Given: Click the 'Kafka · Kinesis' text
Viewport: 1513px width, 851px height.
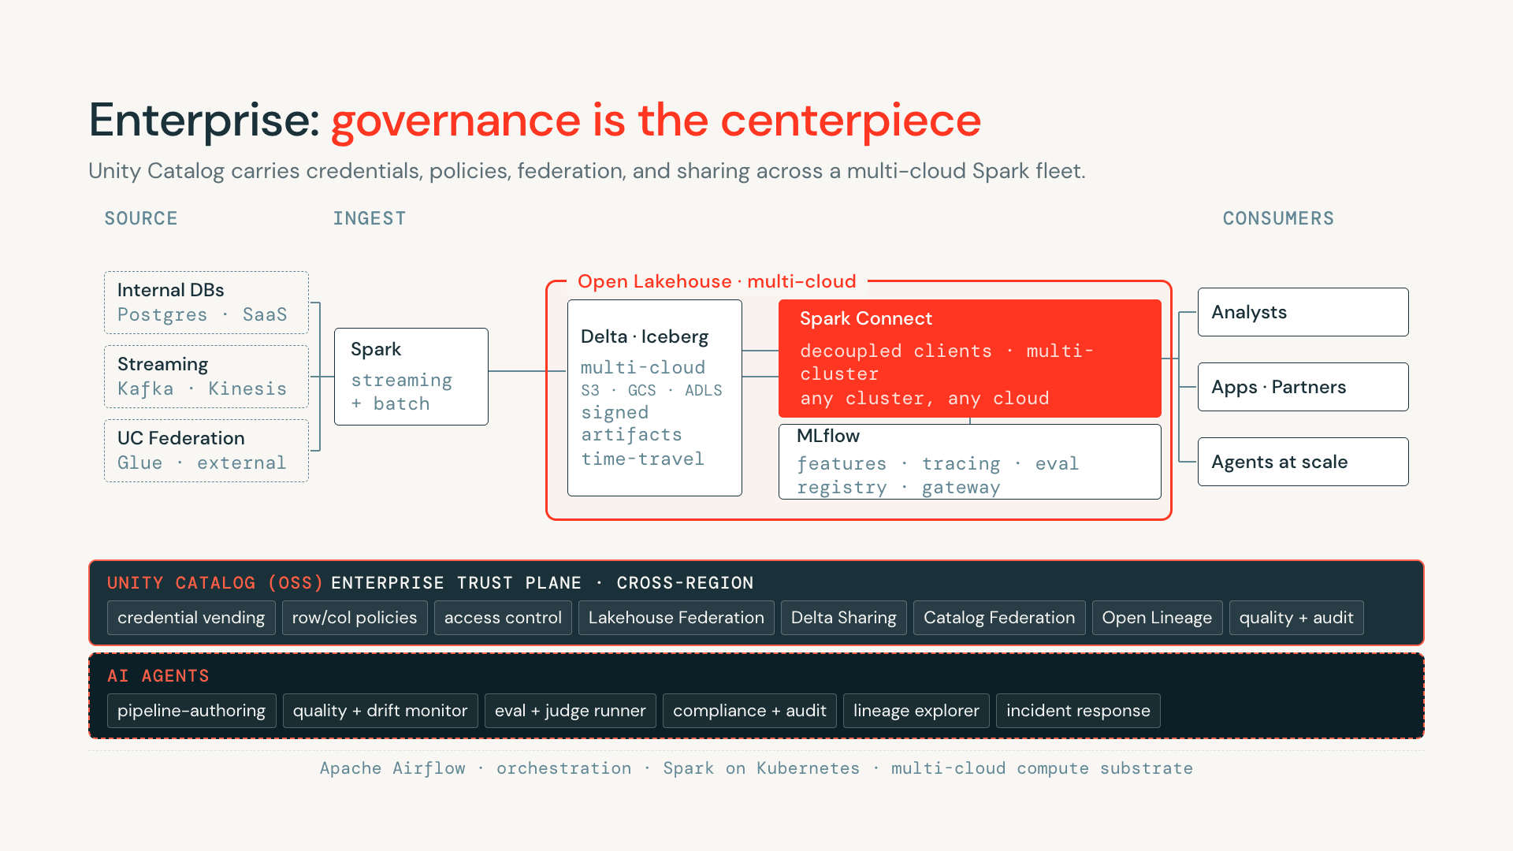Looking at the screenshot, I should point(203,388).
